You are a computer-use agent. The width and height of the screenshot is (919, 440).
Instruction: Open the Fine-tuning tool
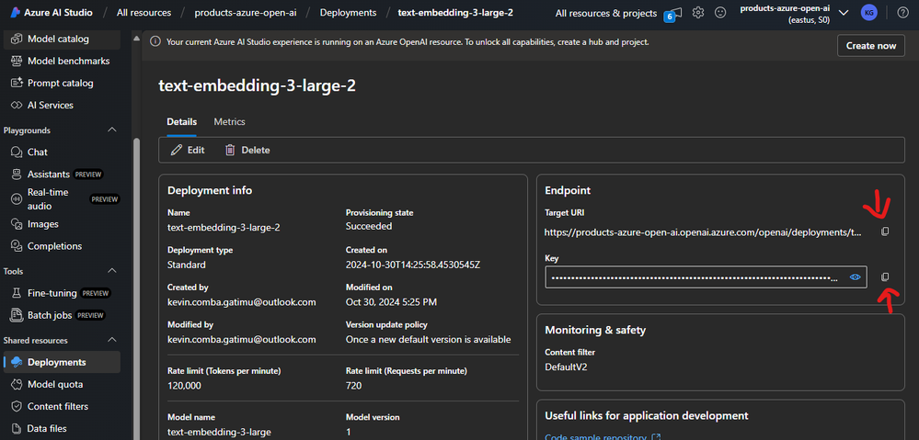point(62,293)
